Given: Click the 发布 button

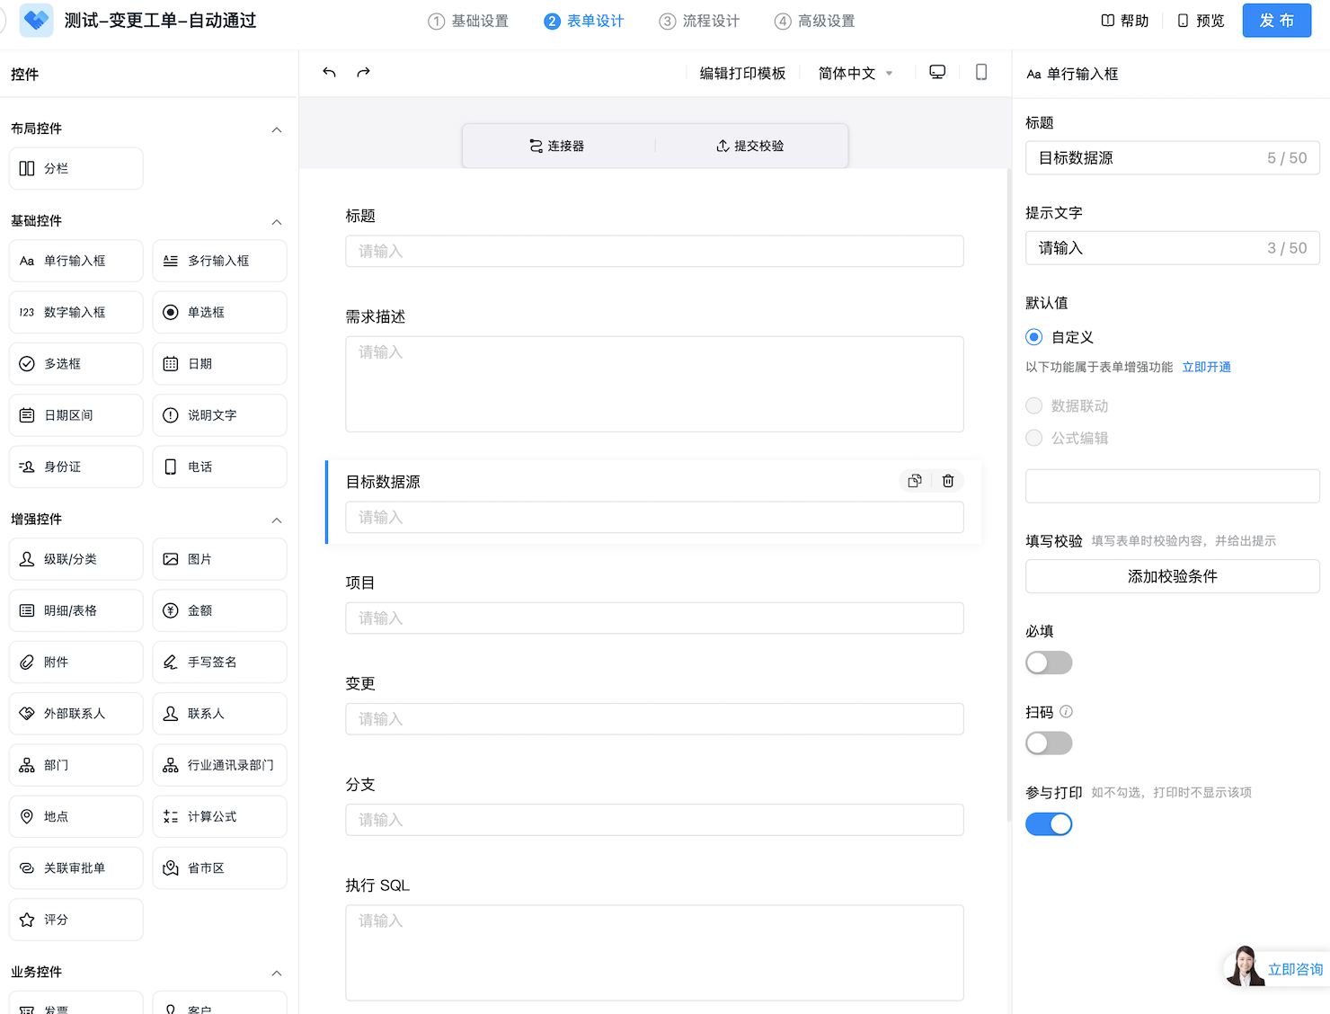Looking at the screenshot, I should 1276,21.
